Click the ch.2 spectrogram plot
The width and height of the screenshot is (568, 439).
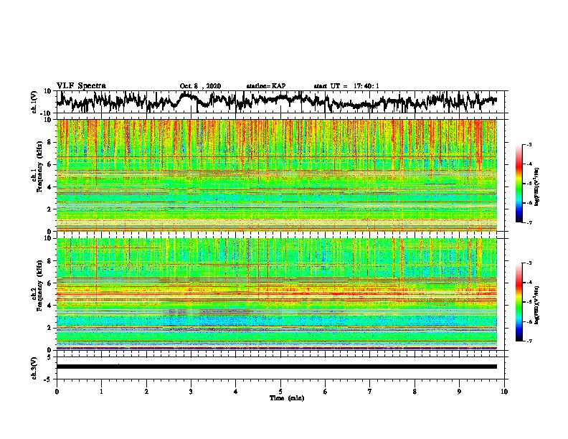pyautogui.click(x=277, y=294)
